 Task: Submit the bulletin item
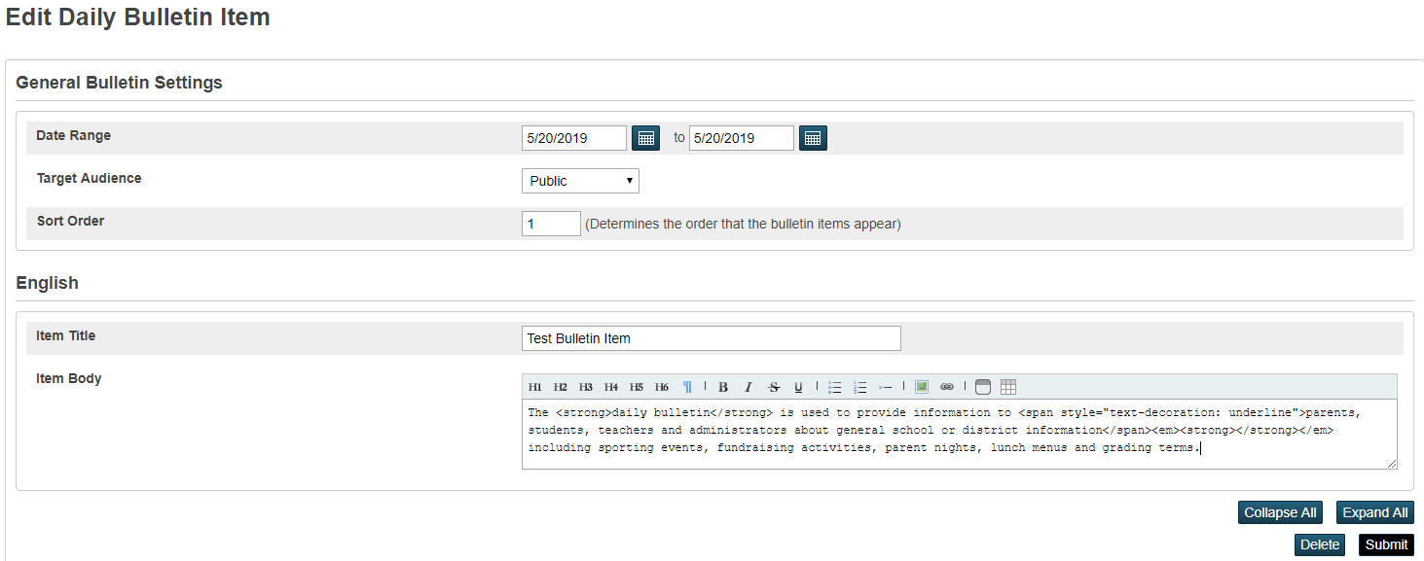tap(1386, 544)
